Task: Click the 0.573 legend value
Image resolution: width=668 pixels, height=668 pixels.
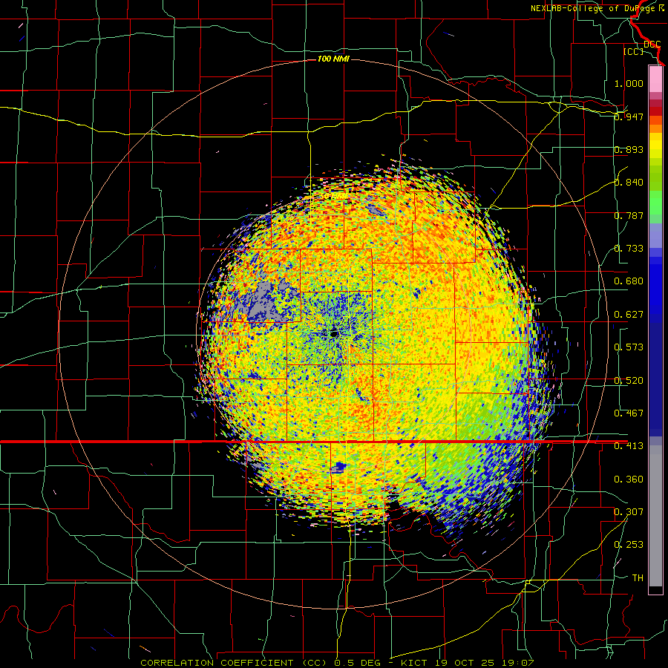Action: click(x=629, y=347)
